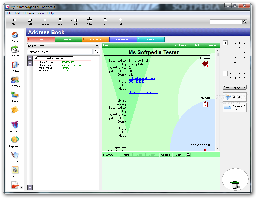
Task: Open Groups & Fields panel
Action: [177, 45]
